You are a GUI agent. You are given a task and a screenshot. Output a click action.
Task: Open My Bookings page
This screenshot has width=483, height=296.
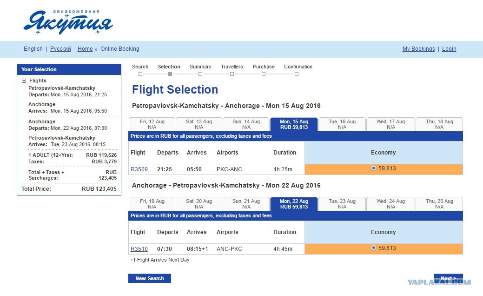pos(419,49)
